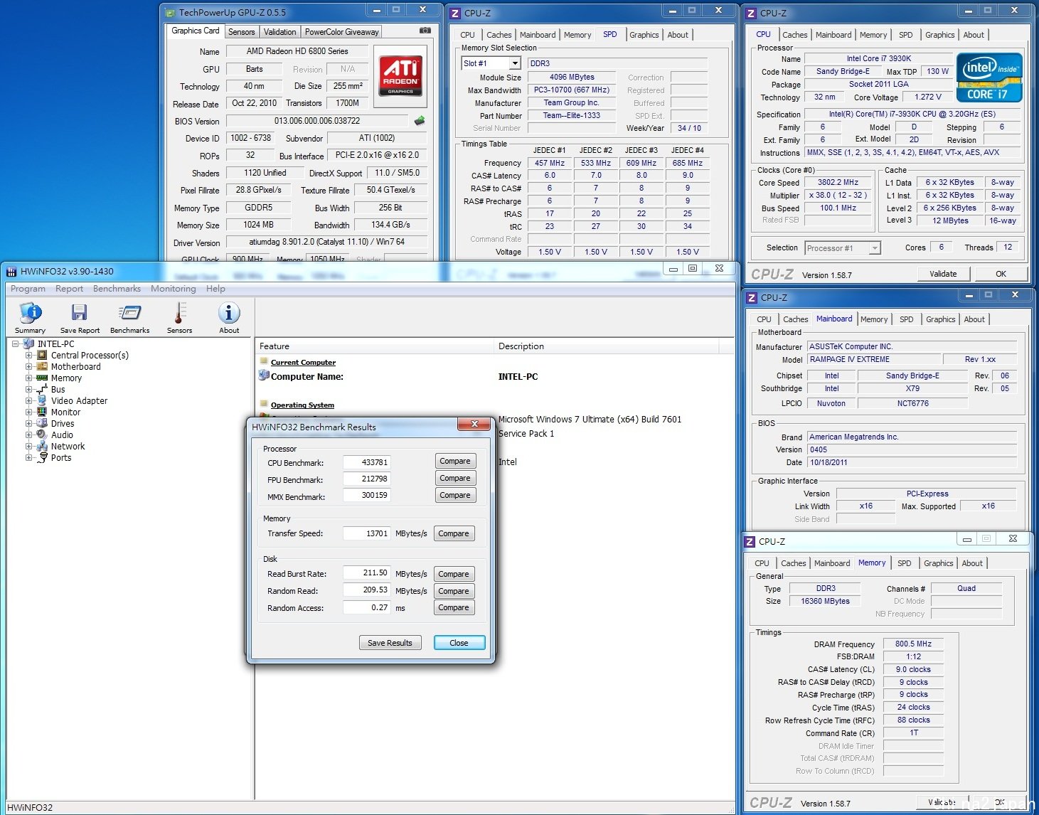This screenshot has width=1039, height=815.
Task: Click the Computer Name icon in Feature list
Action: click(264, 376)
